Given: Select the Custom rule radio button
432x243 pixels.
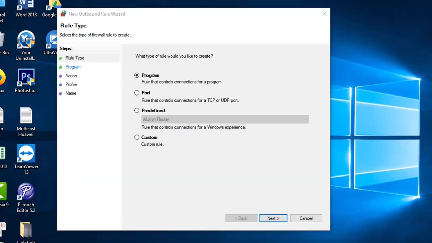Looking at the screenshot, I should pyautogui.click(x=137, y=137).
